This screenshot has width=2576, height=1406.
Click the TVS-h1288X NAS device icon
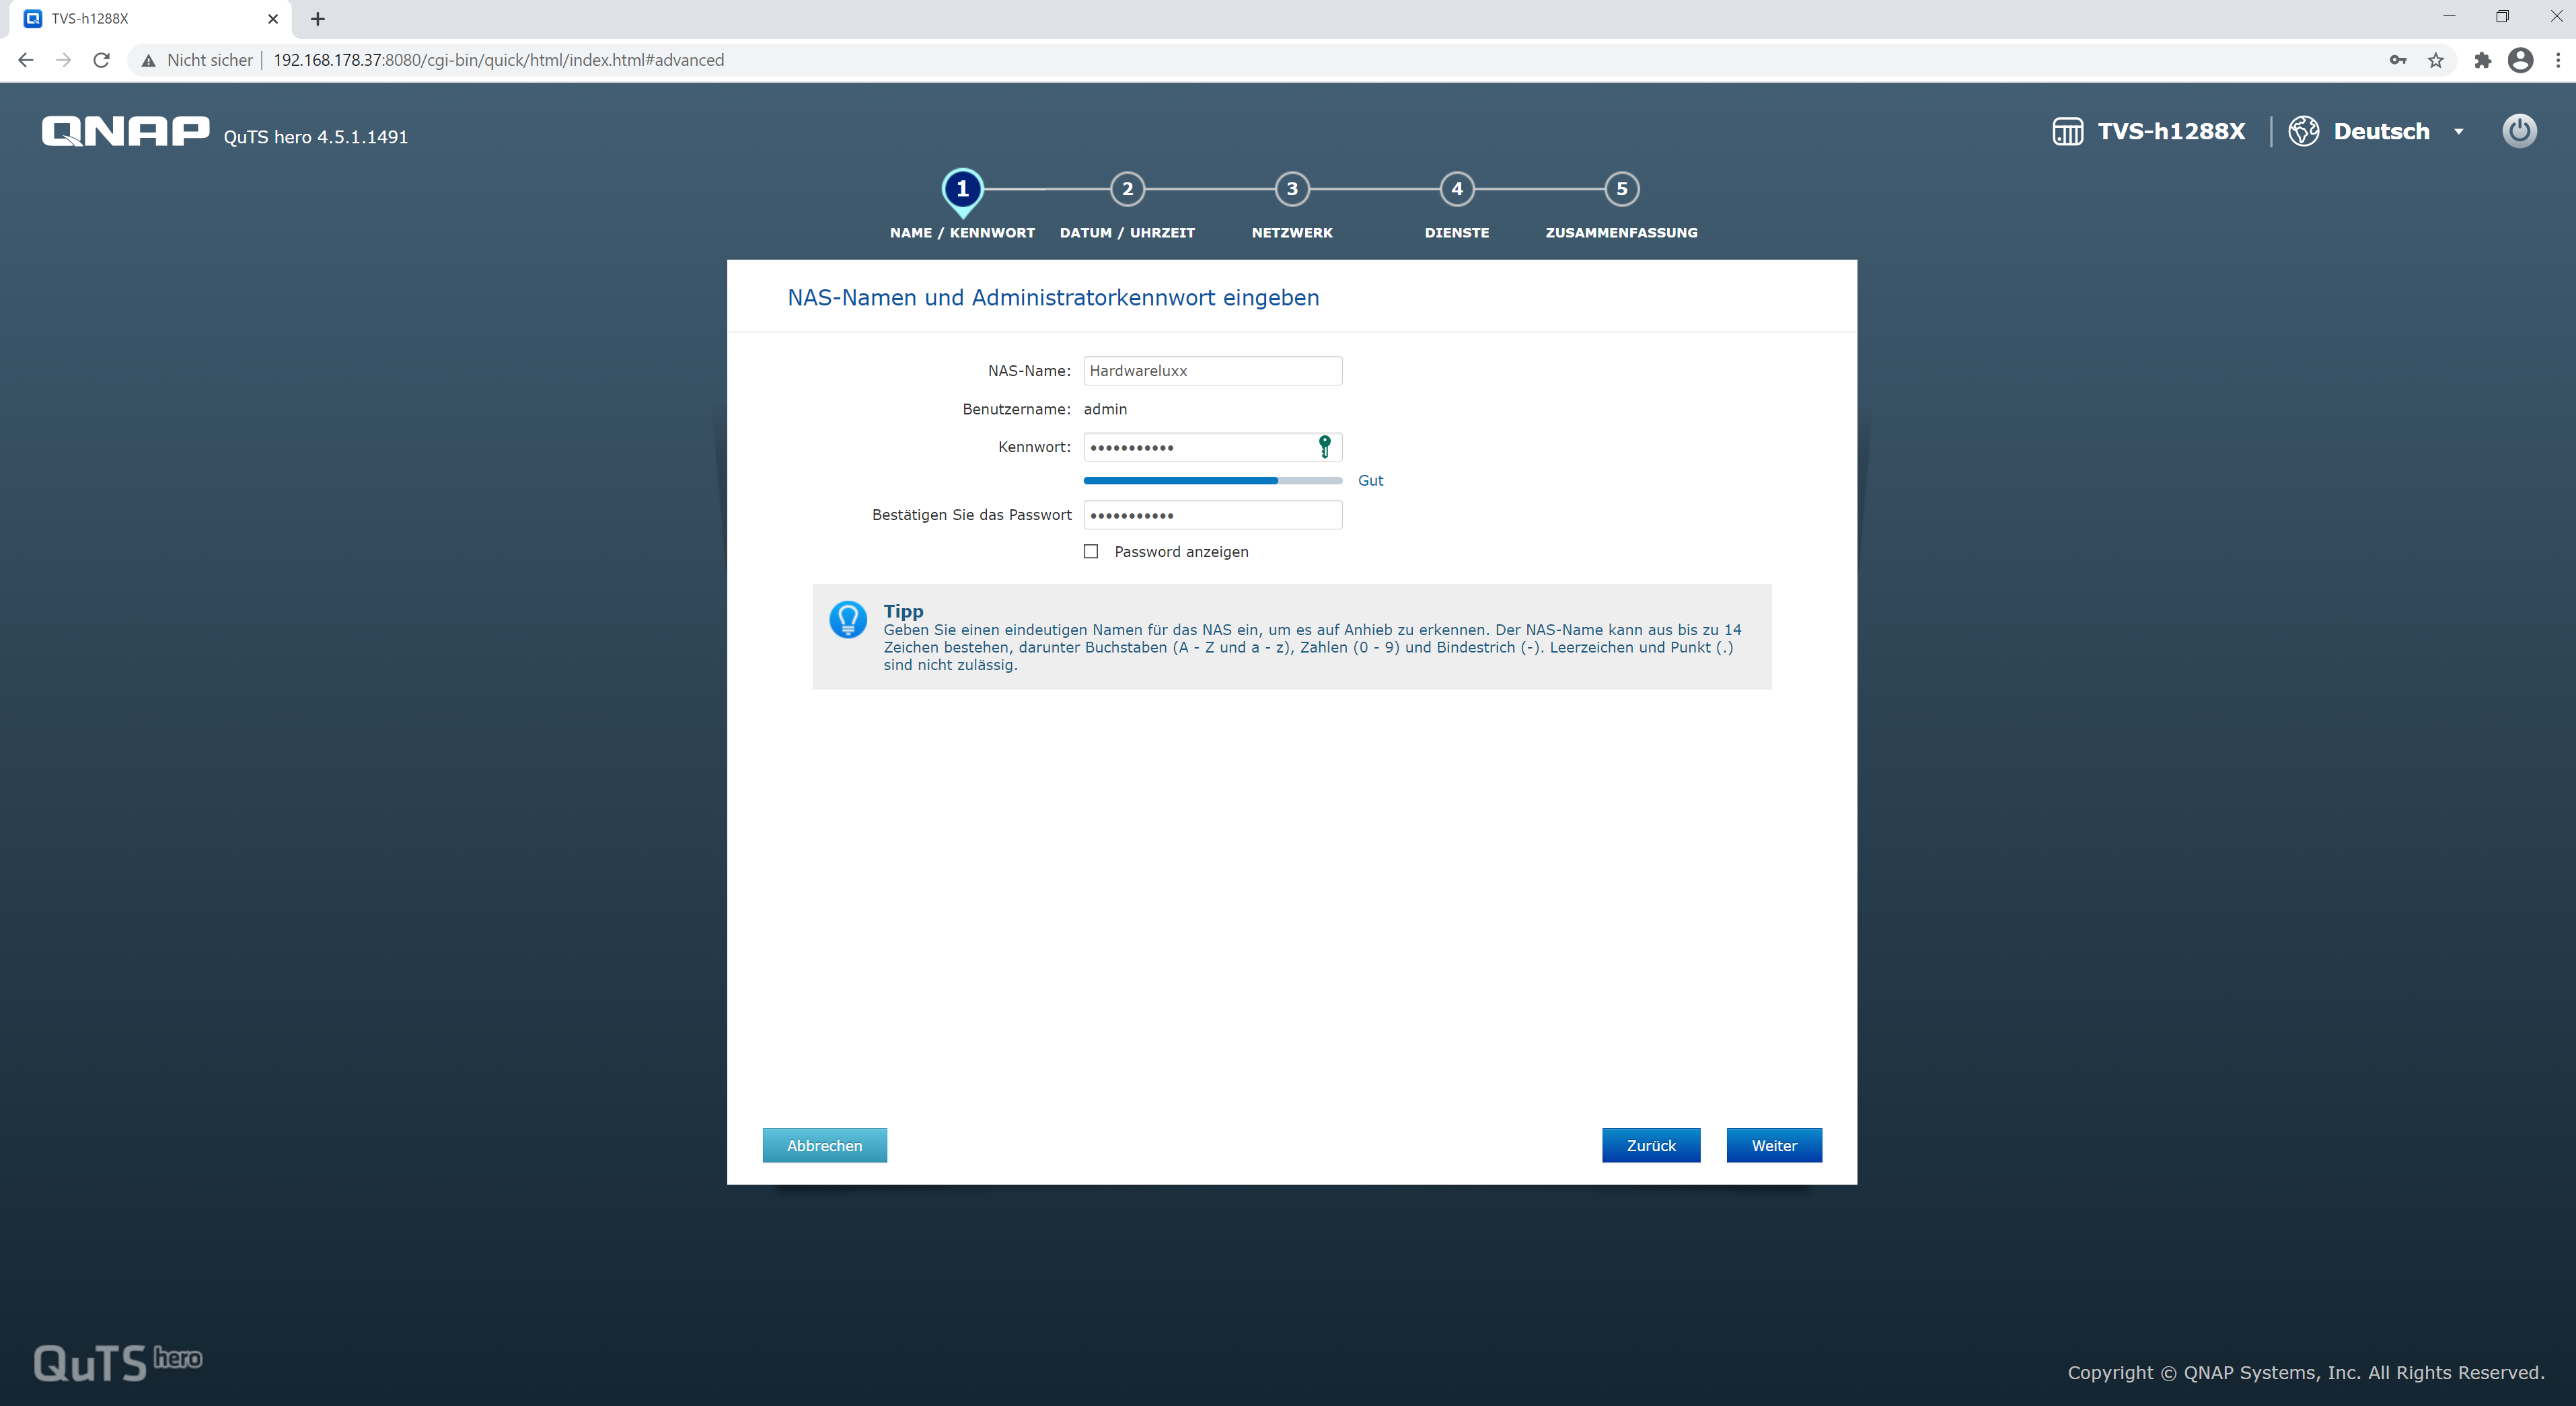[2068, 132]
